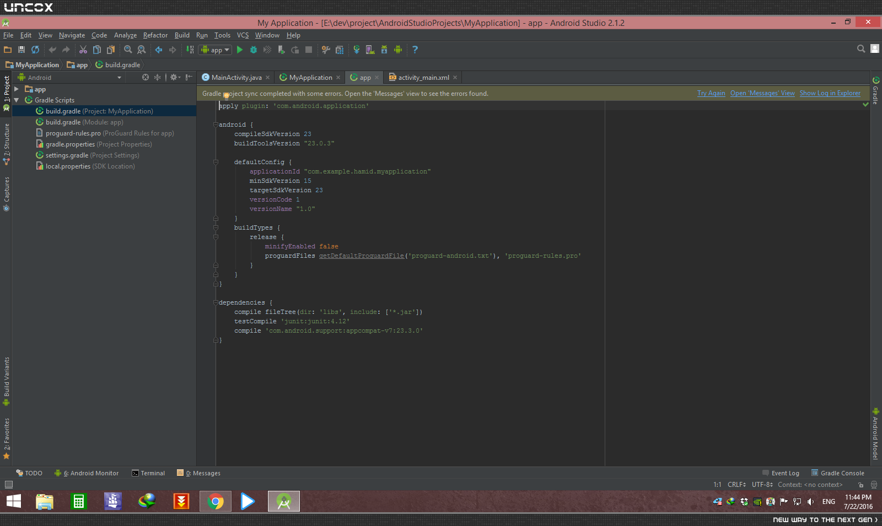Toggle tool window bars at bottom-left corner
The height and width of the screenshot is (526, 882).
coord(8,485)
